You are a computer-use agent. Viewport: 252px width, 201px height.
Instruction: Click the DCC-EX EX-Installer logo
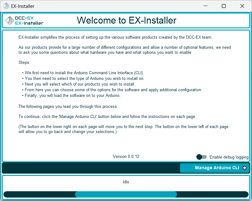pos(25,20)
